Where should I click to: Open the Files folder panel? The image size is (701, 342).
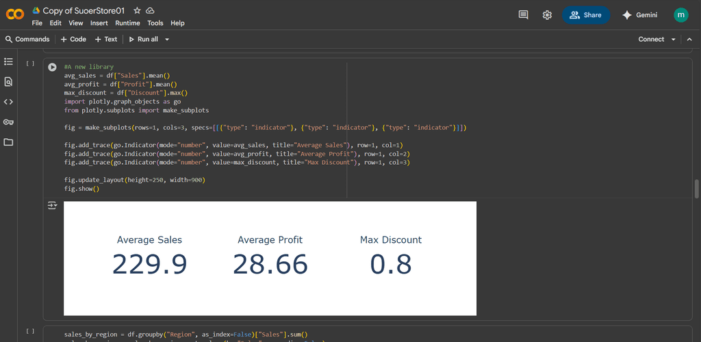(x=8, y=142)
